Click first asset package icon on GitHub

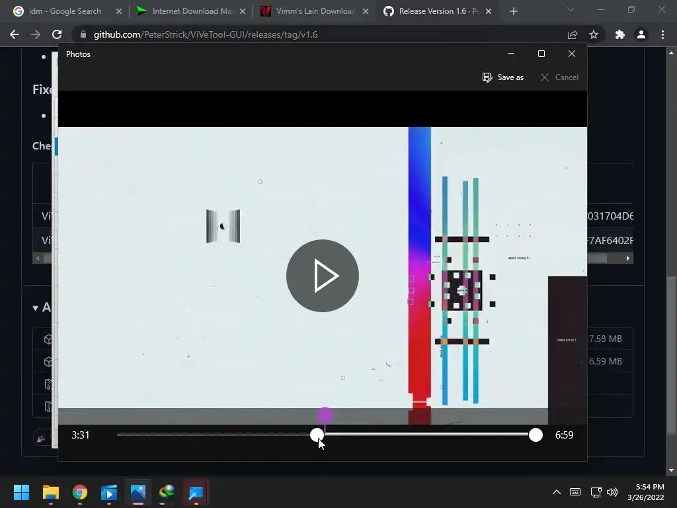click(48, 339)
